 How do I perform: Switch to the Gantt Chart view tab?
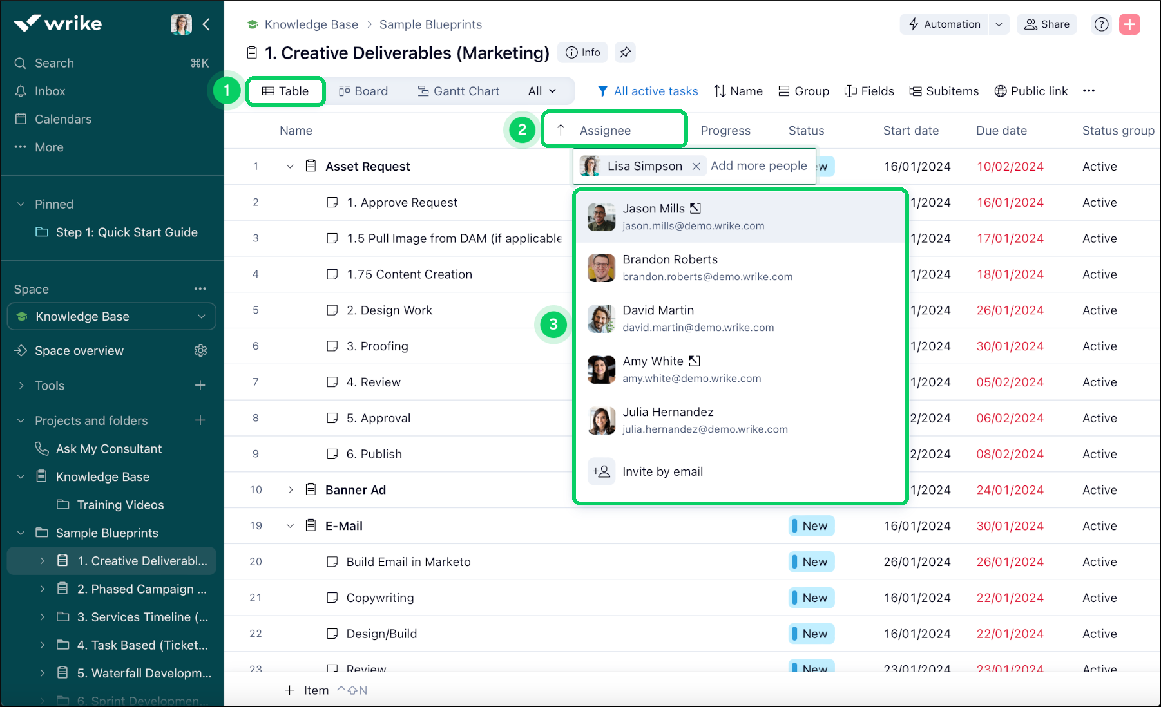coord(458,91)
